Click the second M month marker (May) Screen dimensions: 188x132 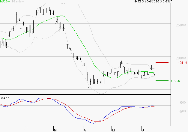(x=113, y=130)
